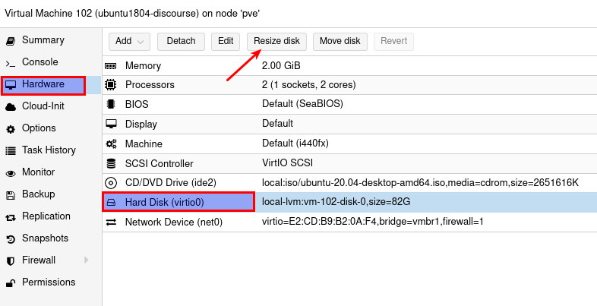Click the Summary book icon in sidebar
597x306 pixels.
11,40
